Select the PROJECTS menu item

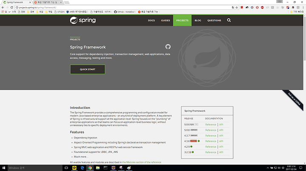click(182, 20)
